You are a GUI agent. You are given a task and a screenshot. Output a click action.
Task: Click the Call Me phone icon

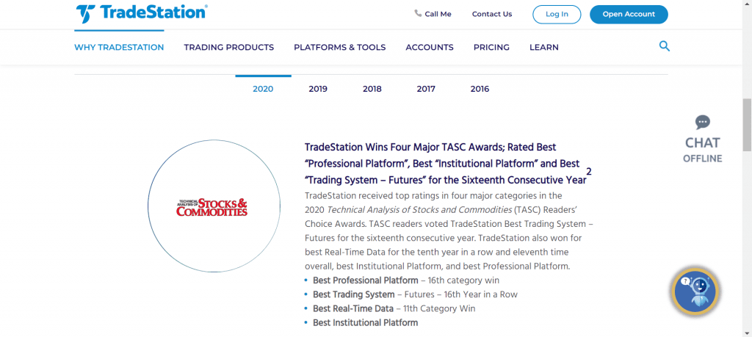(418, 13)
